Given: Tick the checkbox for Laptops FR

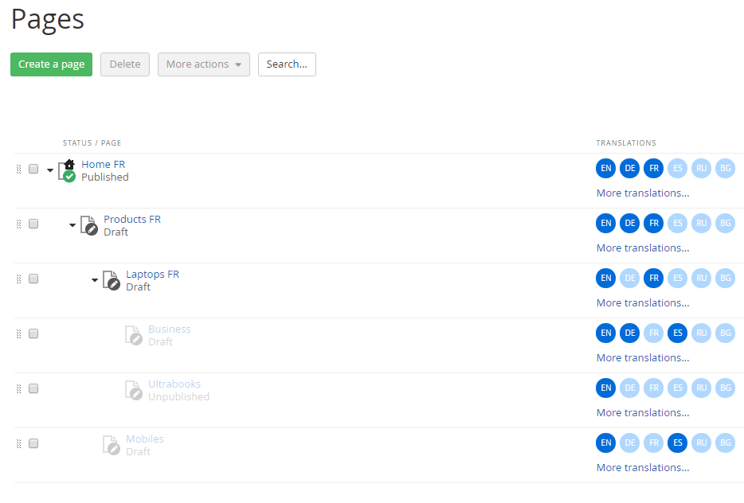Looking at the screenshot, I should (x=33, y=279).
